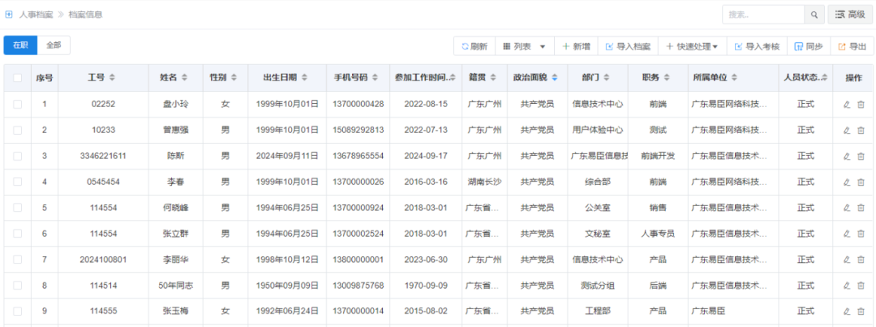This screenshot has width=876, height=327.
Task: Check the box for row 7 李丽华
Action: (x=18, y=260)
